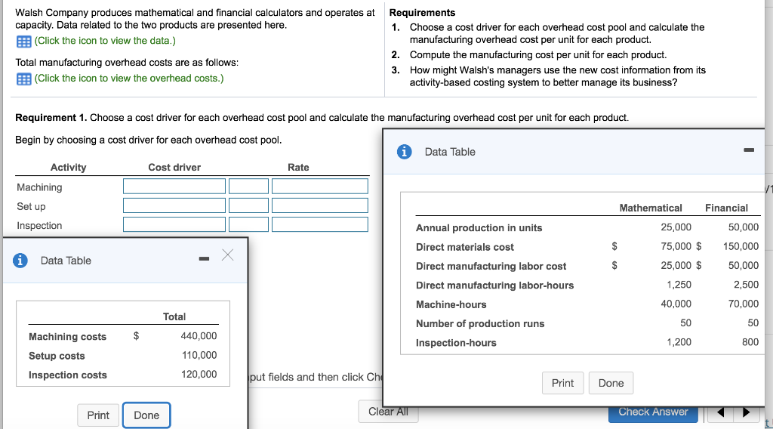
Task: Click the 800 Financial inspection-hours value
Action: pos(750,342)
